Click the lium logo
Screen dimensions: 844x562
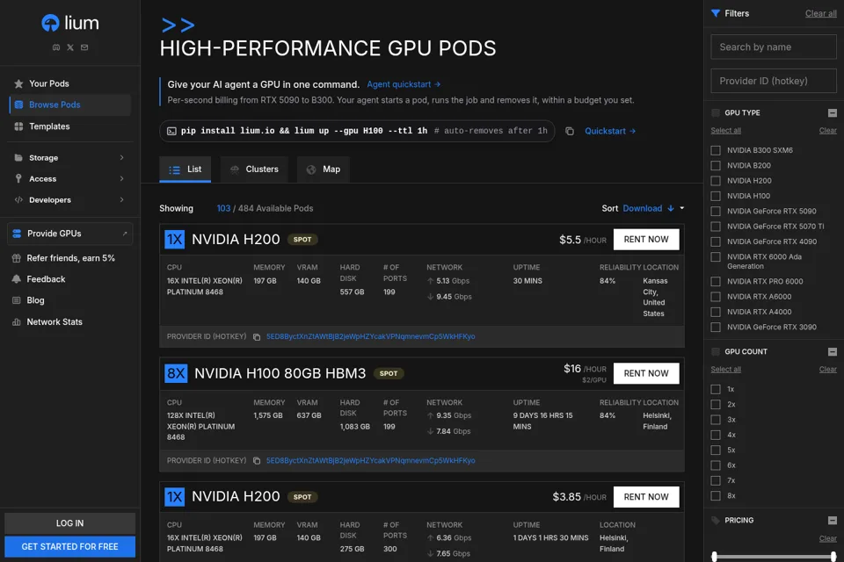point(70,23)
